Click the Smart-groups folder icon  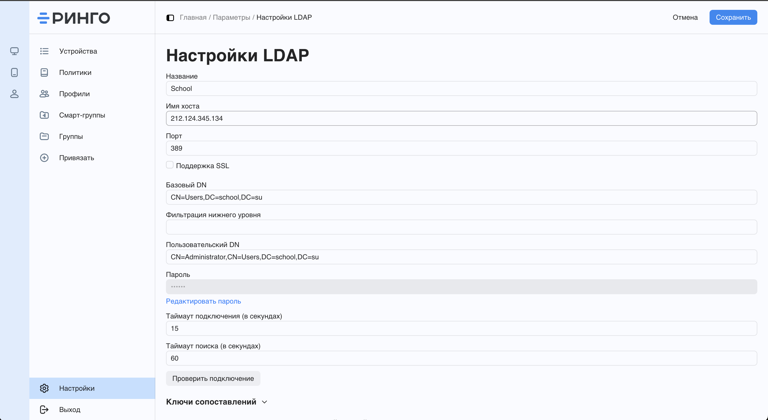point(44,115)
